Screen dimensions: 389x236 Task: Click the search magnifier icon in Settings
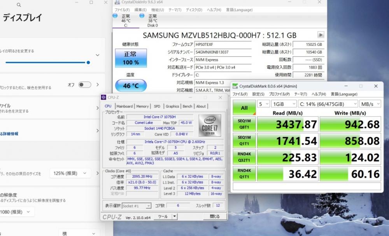[19, 5]
